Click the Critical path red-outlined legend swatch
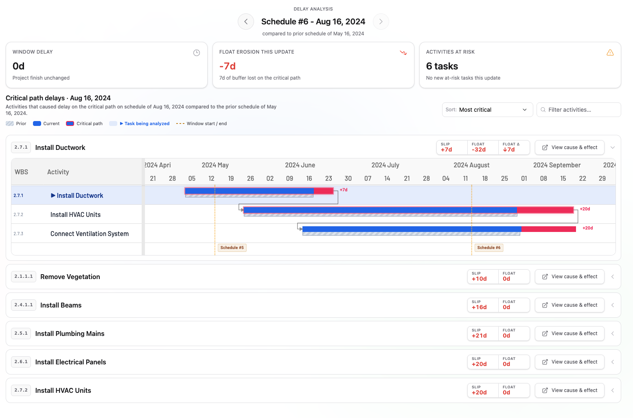Viewport: 633px width, 418px height. coord(70,123)
